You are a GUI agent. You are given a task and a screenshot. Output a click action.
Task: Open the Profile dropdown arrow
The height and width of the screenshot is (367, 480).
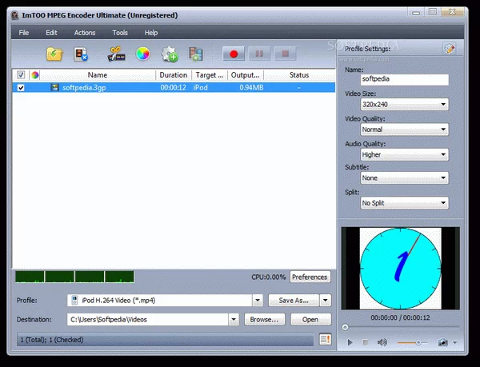pos(258,301)
